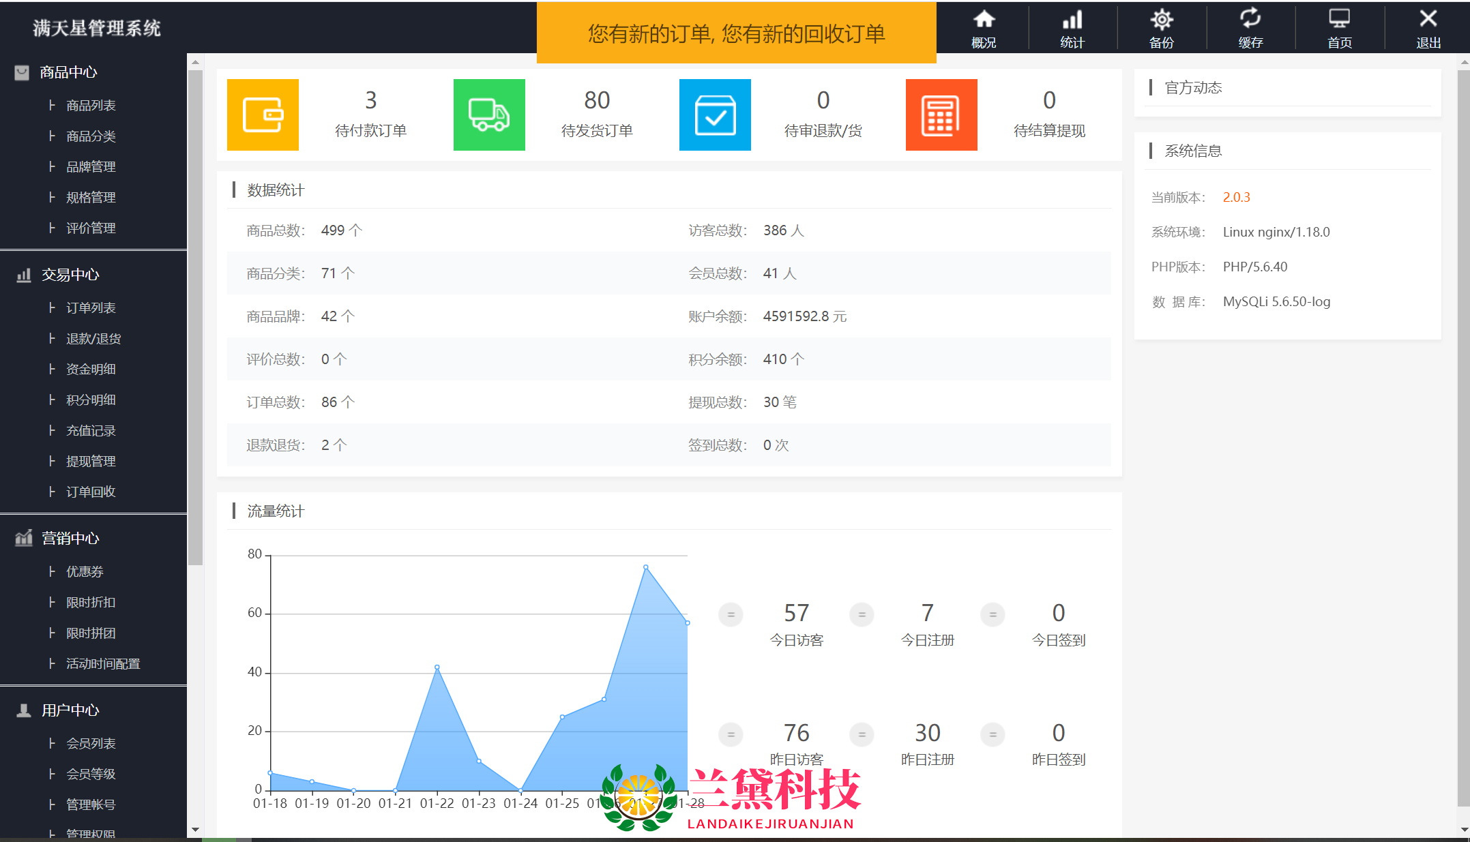The height and width of the screenshot is (842, 1470).
Task: Click the orange new order notification banner
Action: pyautogui.click(x=736, y=33)
